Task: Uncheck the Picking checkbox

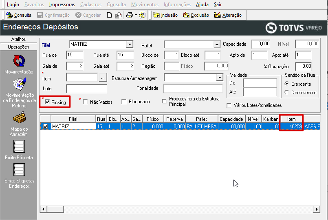Action: [x=48, y=102]
